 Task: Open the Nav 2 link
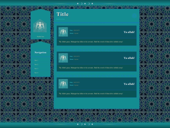(36, 64)
